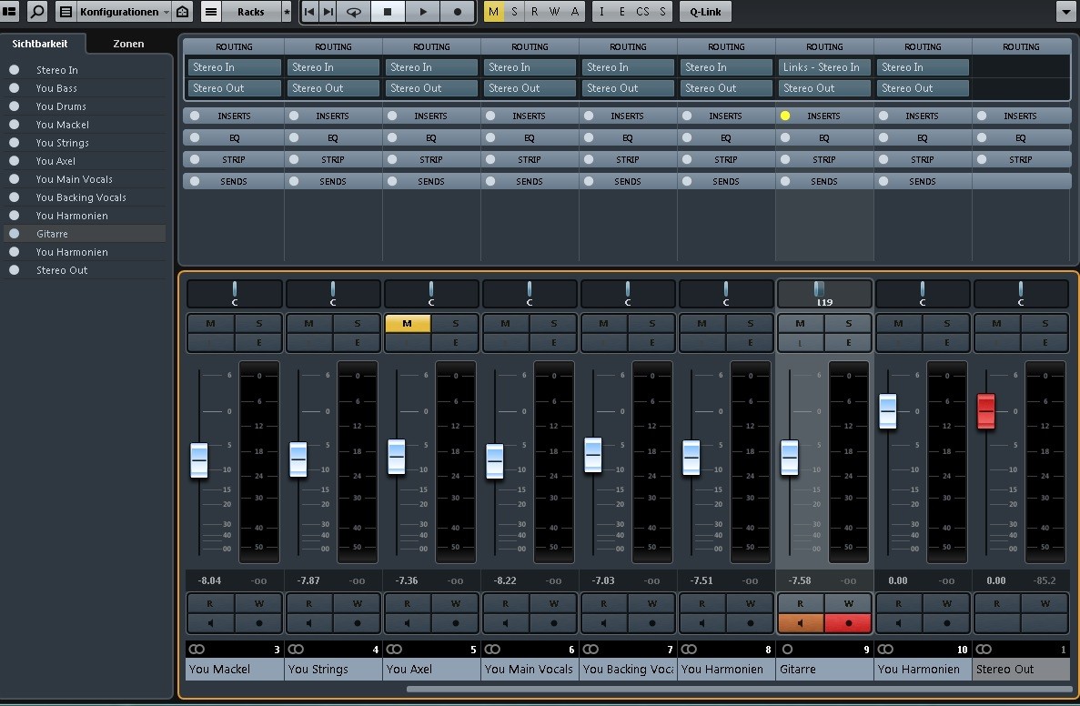Viewport: 1080px width, 706px height.
Task: Toggle the Cycle loop button
Action: click(x=353, y=12)
